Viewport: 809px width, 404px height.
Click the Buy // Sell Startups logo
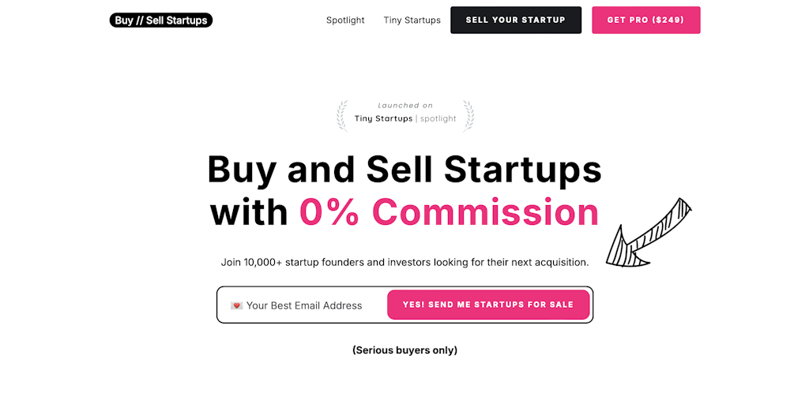(161, 21)
